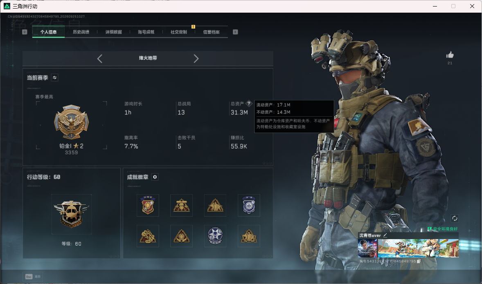This screenshot has width=482, height=284.
Task: Select the bottom-row soldier triangle badge
Action: pyautogui.click(x=249, y=236)
